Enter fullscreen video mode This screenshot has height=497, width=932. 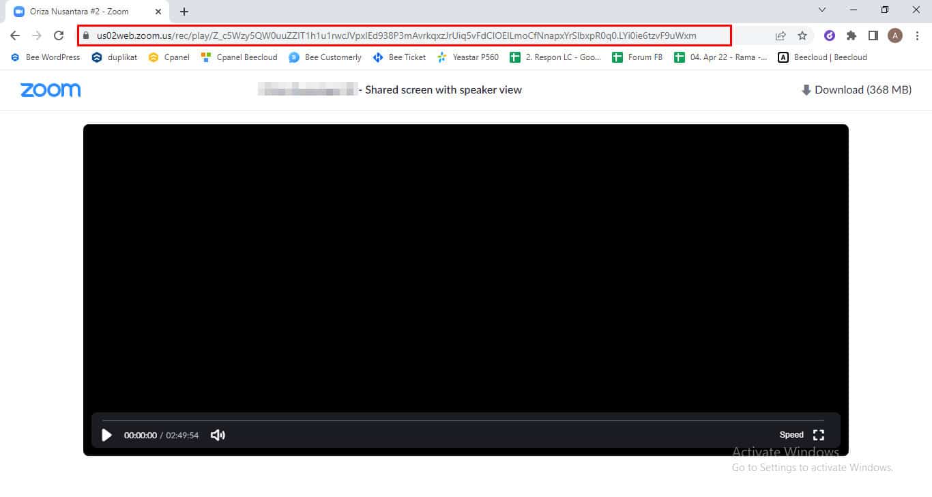(x=819, y=435)
